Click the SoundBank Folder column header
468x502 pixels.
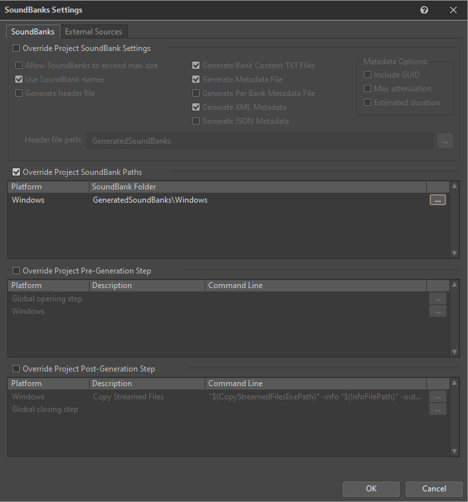258,187
